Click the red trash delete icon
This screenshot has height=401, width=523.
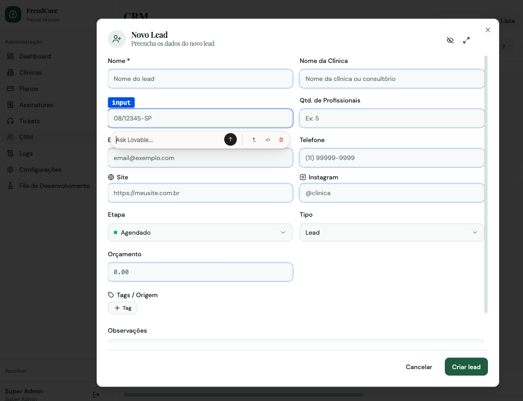(x=281, y=140)
